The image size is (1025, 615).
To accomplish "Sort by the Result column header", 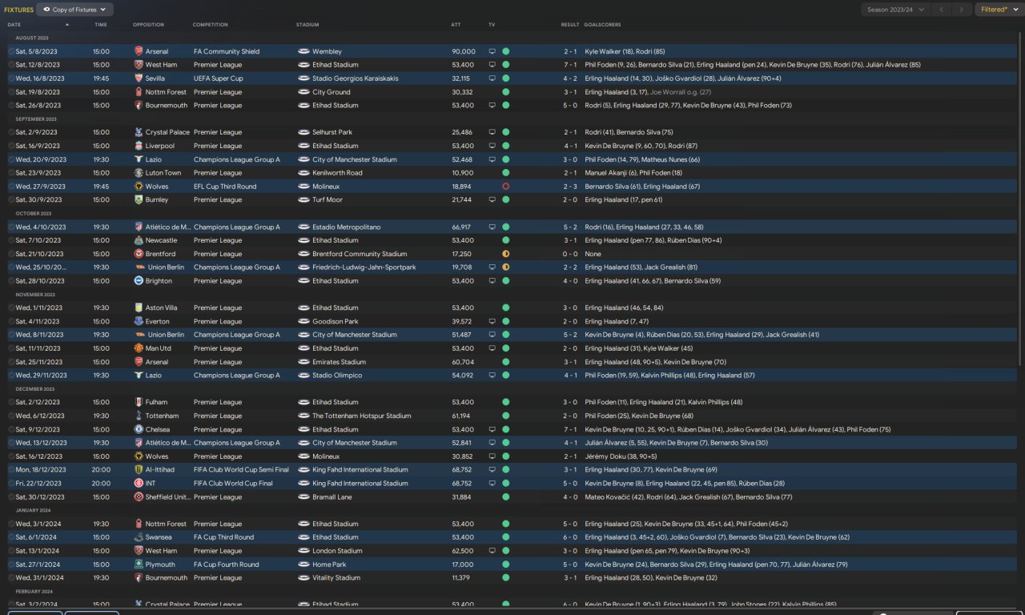I will pyautogui.click(x=570, y=25).
